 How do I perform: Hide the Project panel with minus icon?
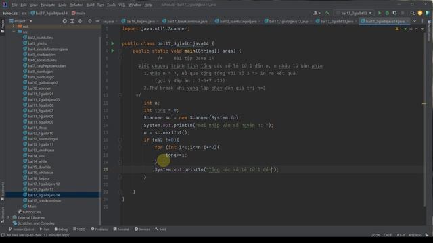coord(97,21)
